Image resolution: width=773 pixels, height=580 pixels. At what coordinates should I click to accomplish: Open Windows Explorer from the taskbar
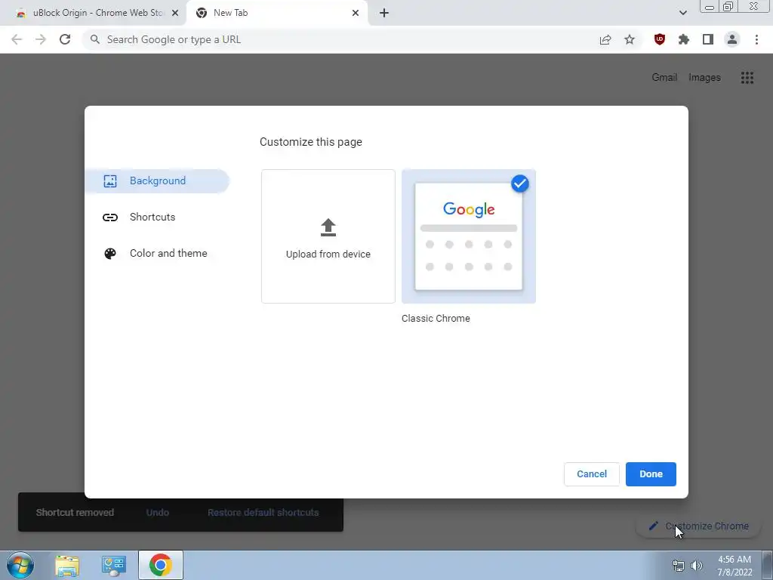pyautogui.click(x=67, y=565)
